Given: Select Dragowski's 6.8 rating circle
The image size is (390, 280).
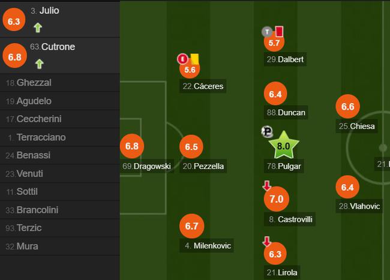Looking at the screenshot, I should pyautogui.click(x=132, y=146).
